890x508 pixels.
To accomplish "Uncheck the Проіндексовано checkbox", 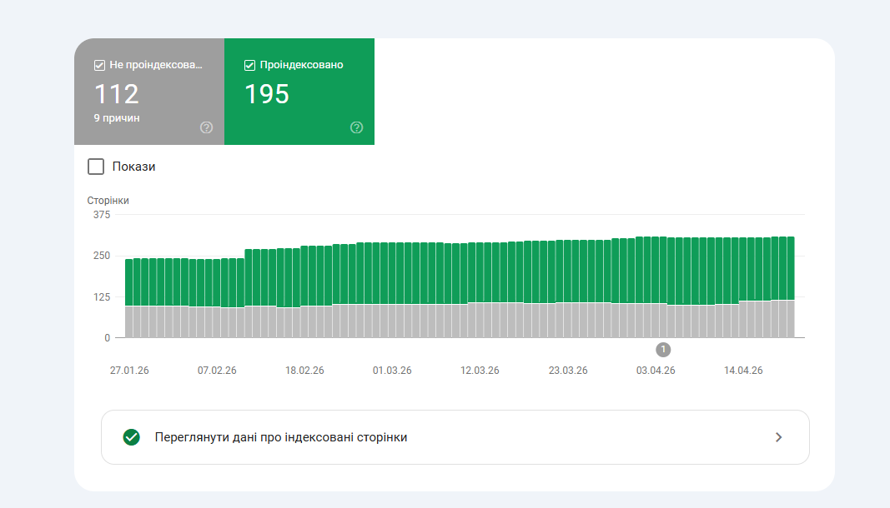I will (x=249, y=65).
